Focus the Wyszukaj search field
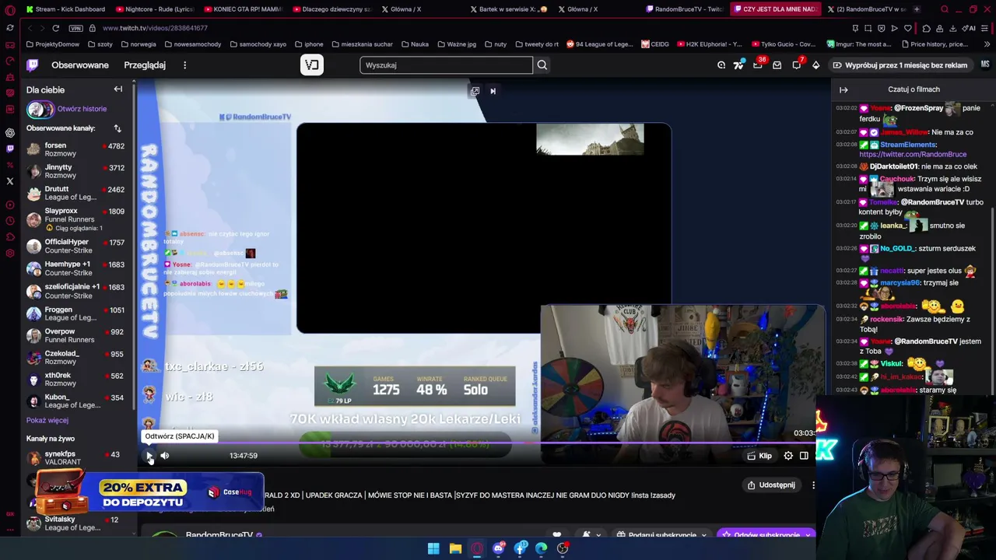Screen dimensions: 996x560 (x=446, y=65)
